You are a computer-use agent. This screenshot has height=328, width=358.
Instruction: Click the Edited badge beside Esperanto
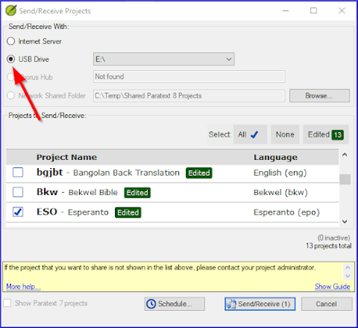[x=128, y=212]
